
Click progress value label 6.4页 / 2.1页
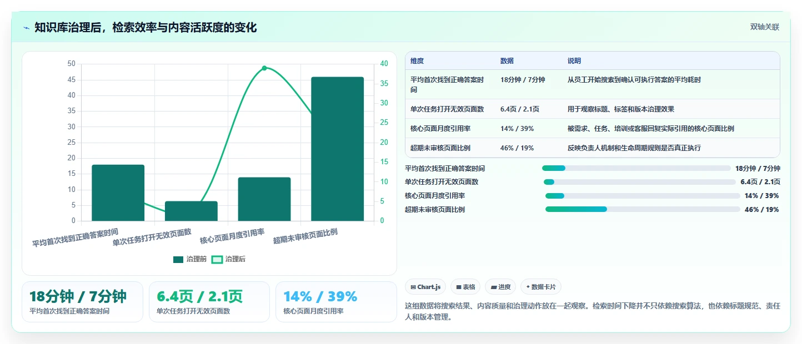pos(760,182)
